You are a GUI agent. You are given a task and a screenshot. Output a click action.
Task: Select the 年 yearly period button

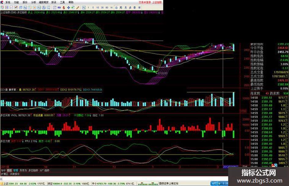click(x=139, y=8)
